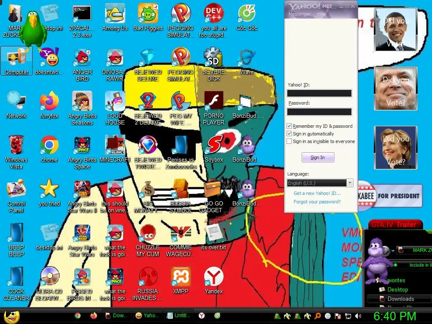Switch to the Untitl... taskbar button
Viewport: 432px width, 324px height.
(178, 316)
